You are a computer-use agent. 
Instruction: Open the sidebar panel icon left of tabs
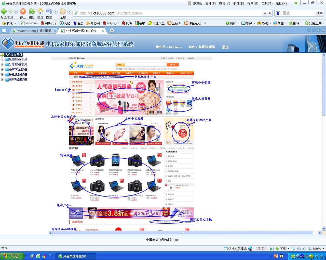4,30
